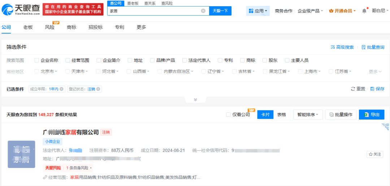This screenshot has width=390, height=186.
Task: Switch to the 老板 tab
Action: (28, 27)
